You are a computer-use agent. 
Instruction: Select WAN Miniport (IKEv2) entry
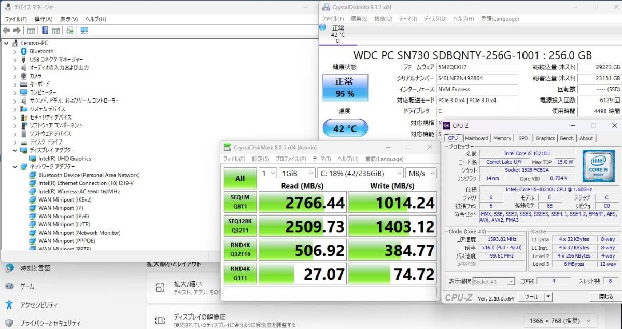click(65, 199)
